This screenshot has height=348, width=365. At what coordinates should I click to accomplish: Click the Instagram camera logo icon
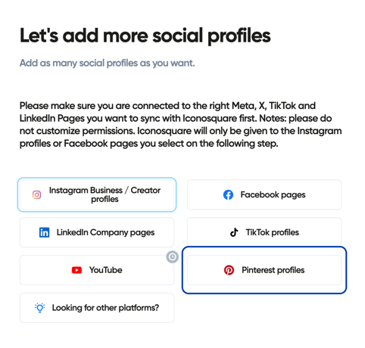tap(36, 194)
